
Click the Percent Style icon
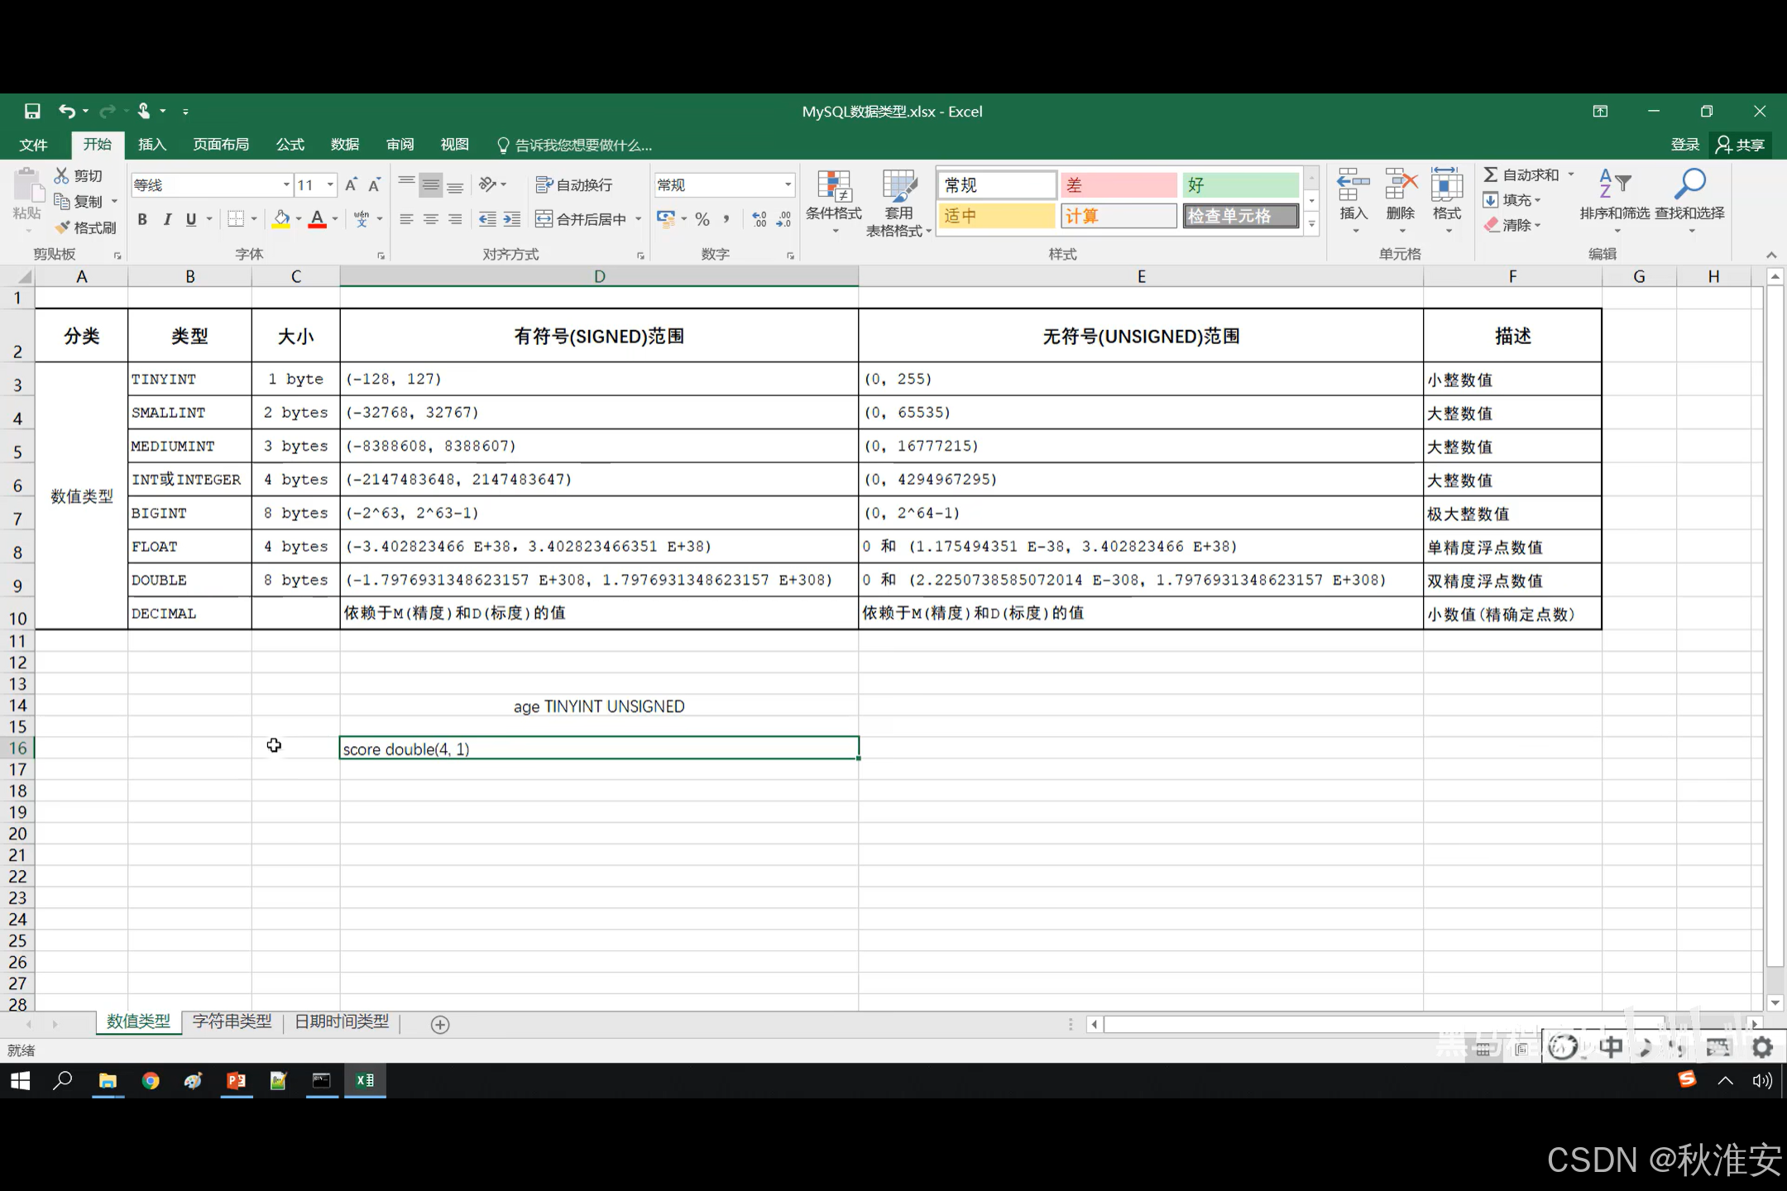(702, 219)
